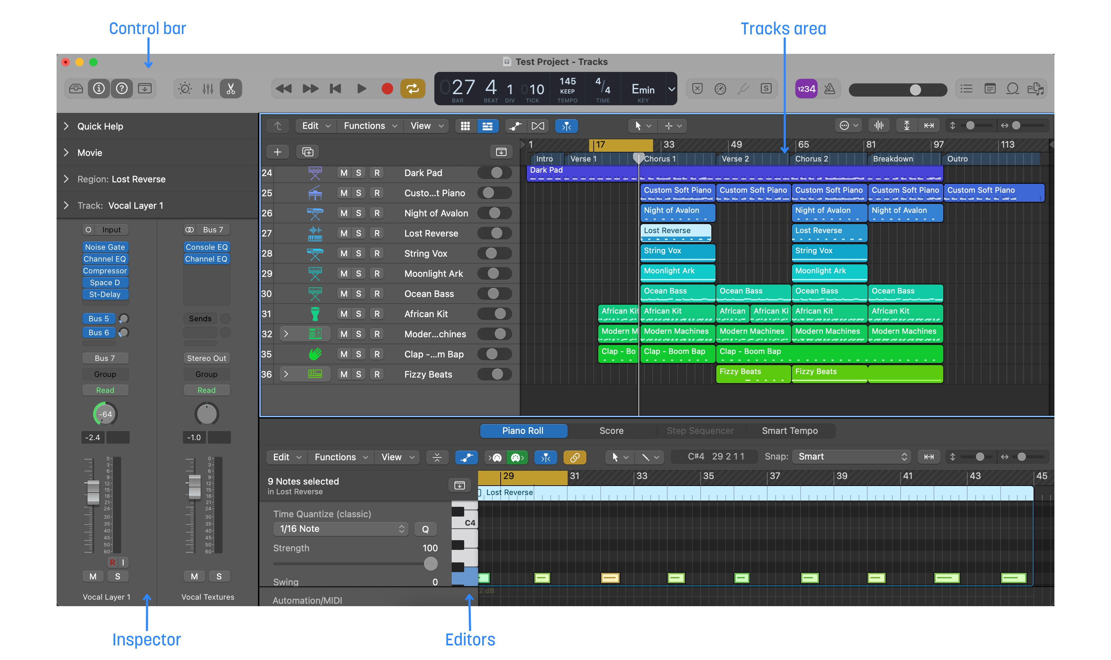
Task: Open the Pointer tool menu in Tracks area
Action: tap(643, 126)
